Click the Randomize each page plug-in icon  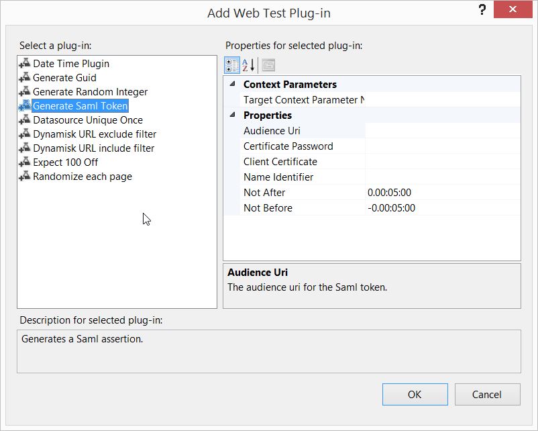click(x=25, y=176)
